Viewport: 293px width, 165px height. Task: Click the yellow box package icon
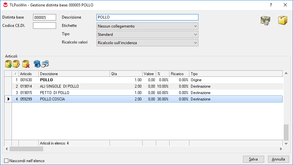point(282,21)
